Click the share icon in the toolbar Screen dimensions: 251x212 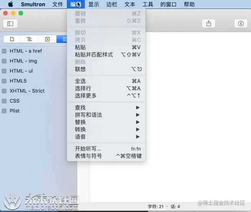click(x=208, y=23)
